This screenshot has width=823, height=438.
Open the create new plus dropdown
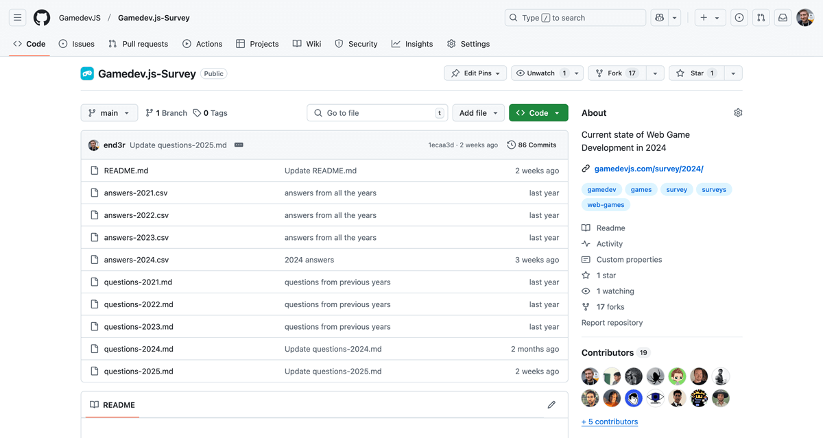pos(709,18)
